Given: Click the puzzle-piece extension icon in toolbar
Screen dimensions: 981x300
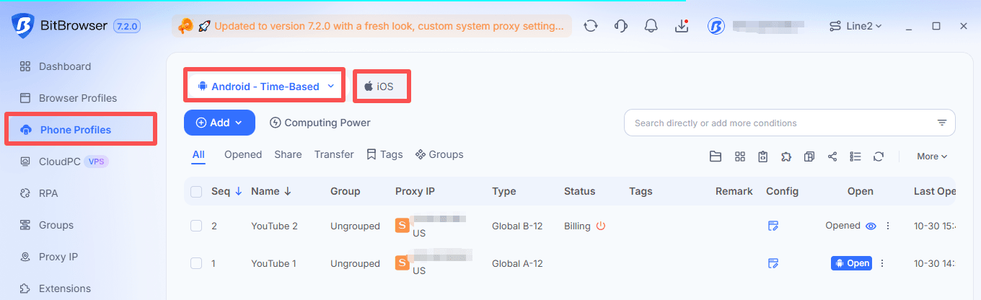Looking at the screenshot, I should [786, 156].
